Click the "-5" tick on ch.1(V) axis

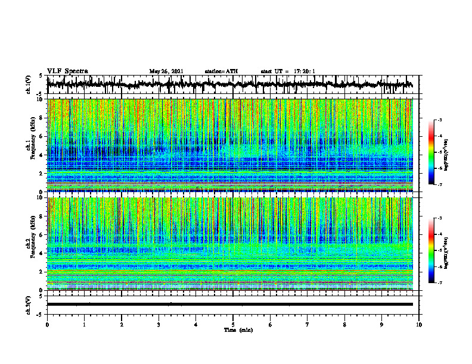point(40,93)
